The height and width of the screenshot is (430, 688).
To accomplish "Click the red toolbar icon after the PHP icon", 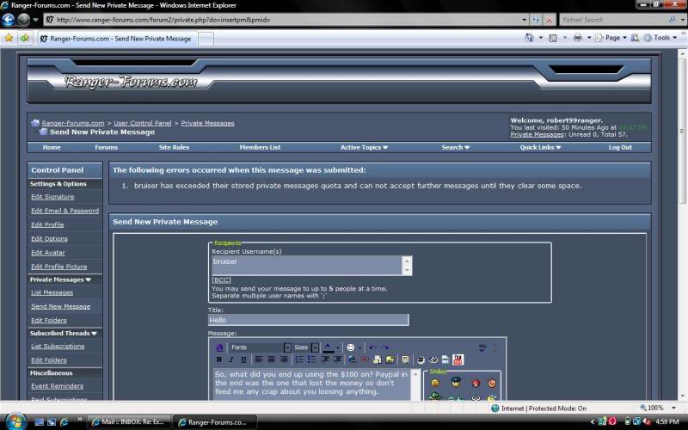I will point(458,359).
